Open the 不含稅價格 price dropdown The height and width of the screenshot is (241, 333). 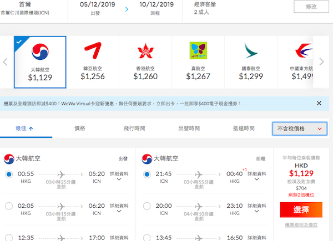(x=300, y=129)
